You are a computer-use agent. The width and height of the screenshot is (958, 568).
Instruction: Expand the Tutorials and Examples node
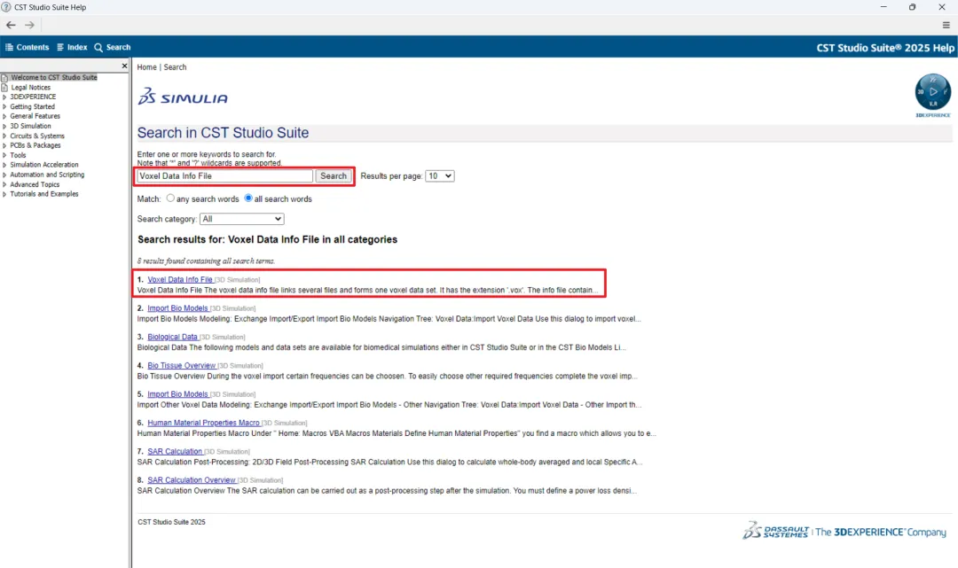pos(4,194)
